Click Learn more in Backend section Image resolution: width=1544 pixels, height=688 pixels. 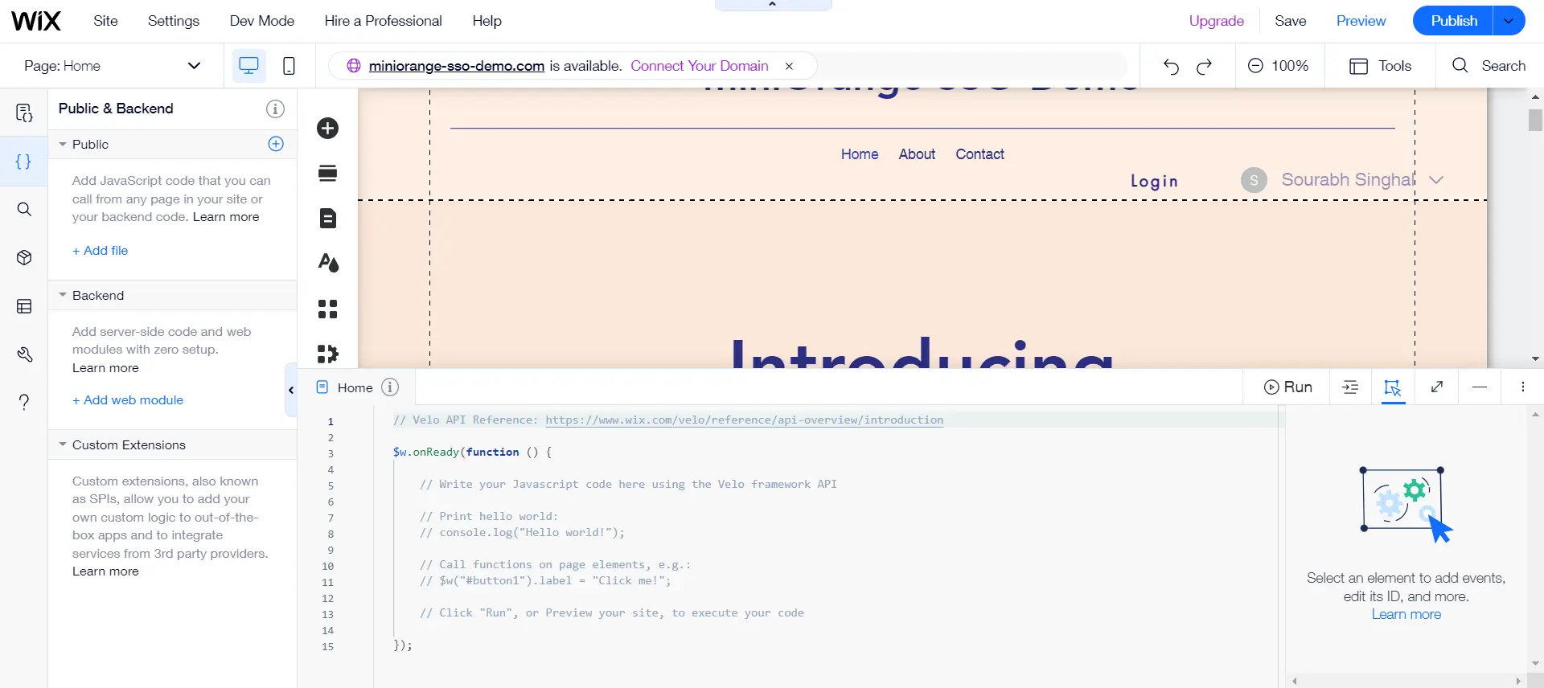(105, 368)
